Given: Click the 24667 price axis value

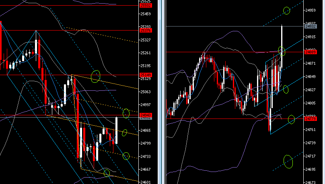Looking at the screenshot, I should (x=146, y=170).
